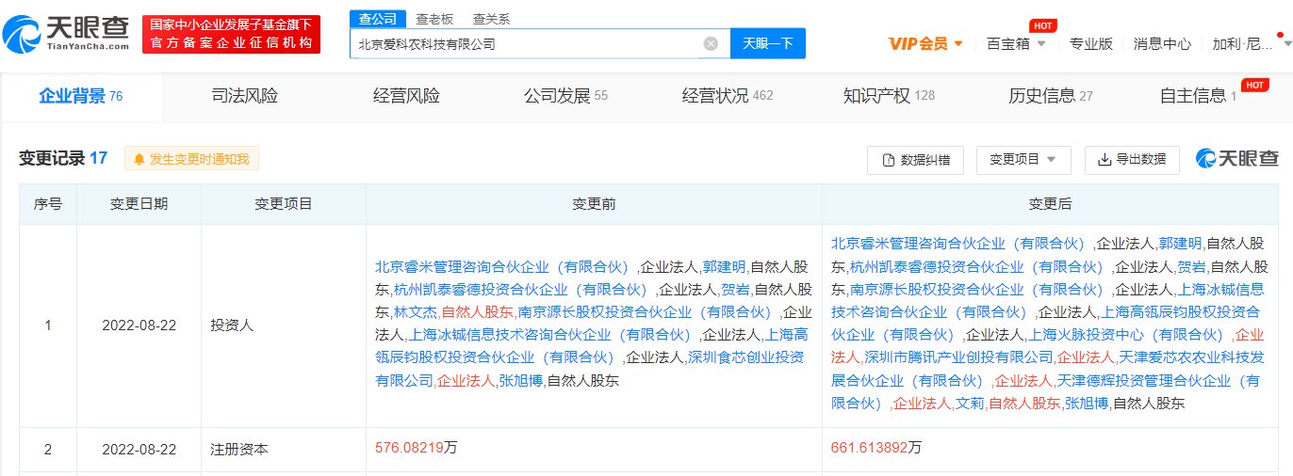Screen dimensions: 1293x476
Task: Click the TianYanCha logo at top left
Action: tap(66, 35)
